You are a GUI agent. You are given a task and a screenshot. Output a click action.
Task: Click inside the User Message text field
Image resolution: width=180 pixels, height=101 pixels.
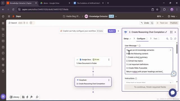pos(149,61)
